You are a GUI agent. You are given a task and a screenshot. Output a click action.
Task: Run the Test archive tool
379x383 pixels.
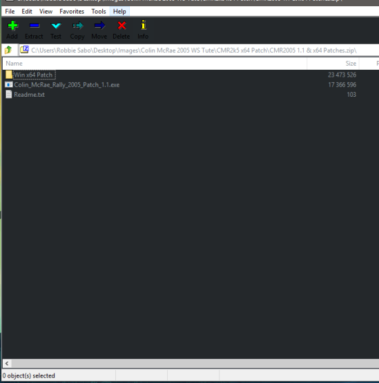[x=56, y=26]
